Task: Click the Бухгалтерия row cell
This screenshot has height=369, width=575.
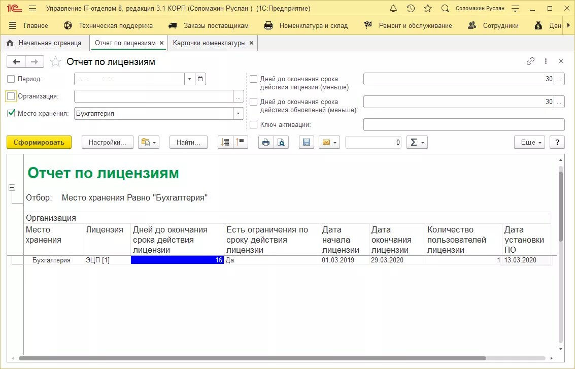Action: [54, 260]
